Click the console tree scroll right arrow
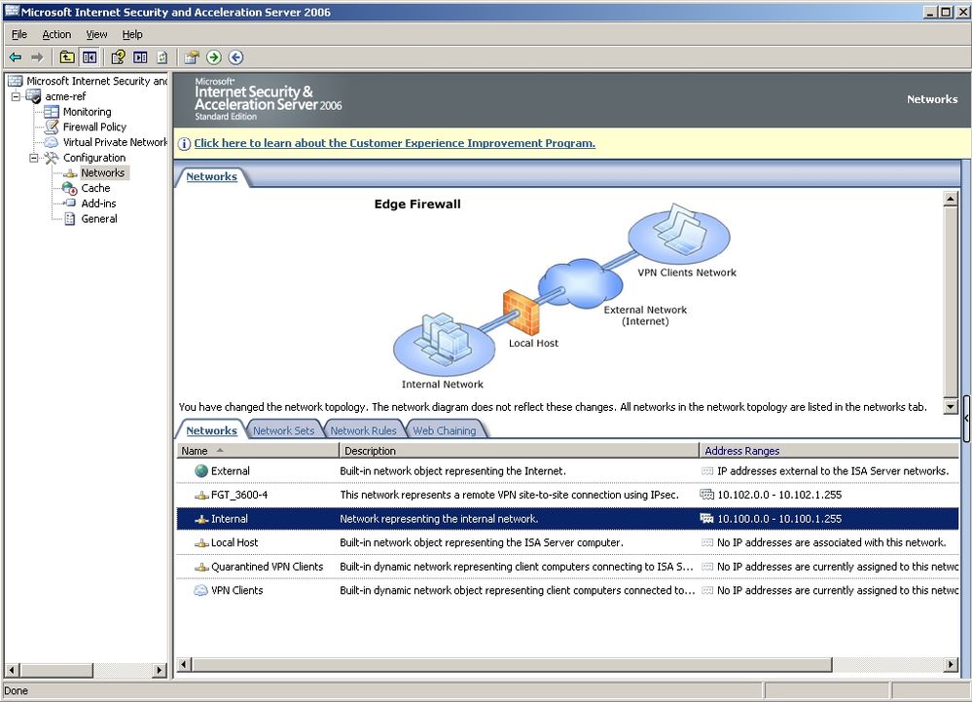This screenshot has width=972, height=702. (x=160, y=671)
